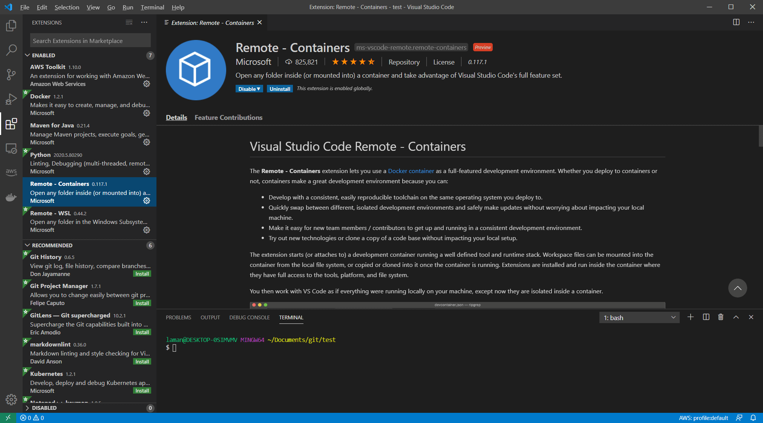
Task: Open the Remote Explorer view
Action: 11,149
